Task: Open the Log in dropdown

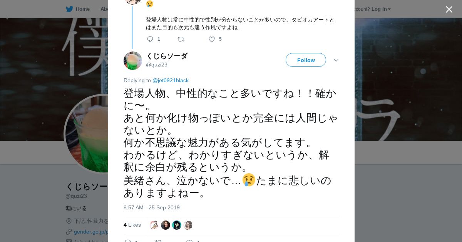Action: click(381, 9)
